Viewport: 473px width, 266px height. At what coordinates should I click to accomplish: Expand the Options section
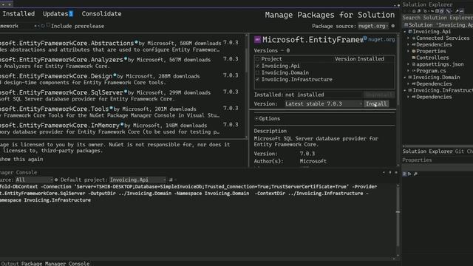[x=256, y=119]
